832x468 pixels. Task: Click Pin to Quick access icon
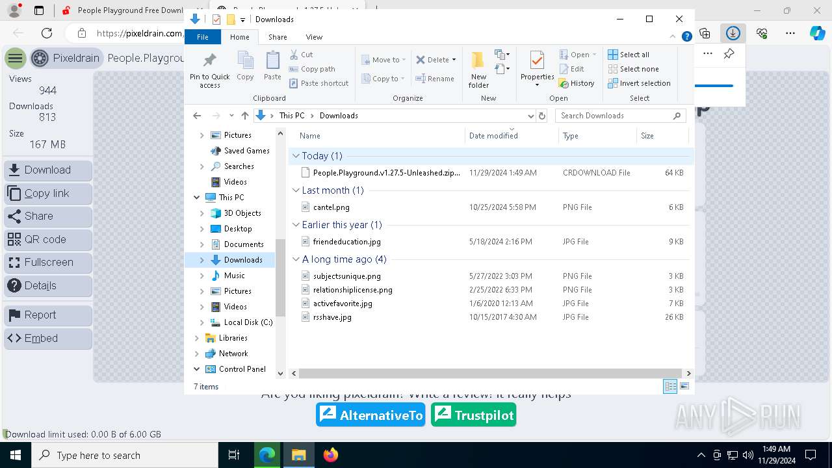tap(209, 70)
